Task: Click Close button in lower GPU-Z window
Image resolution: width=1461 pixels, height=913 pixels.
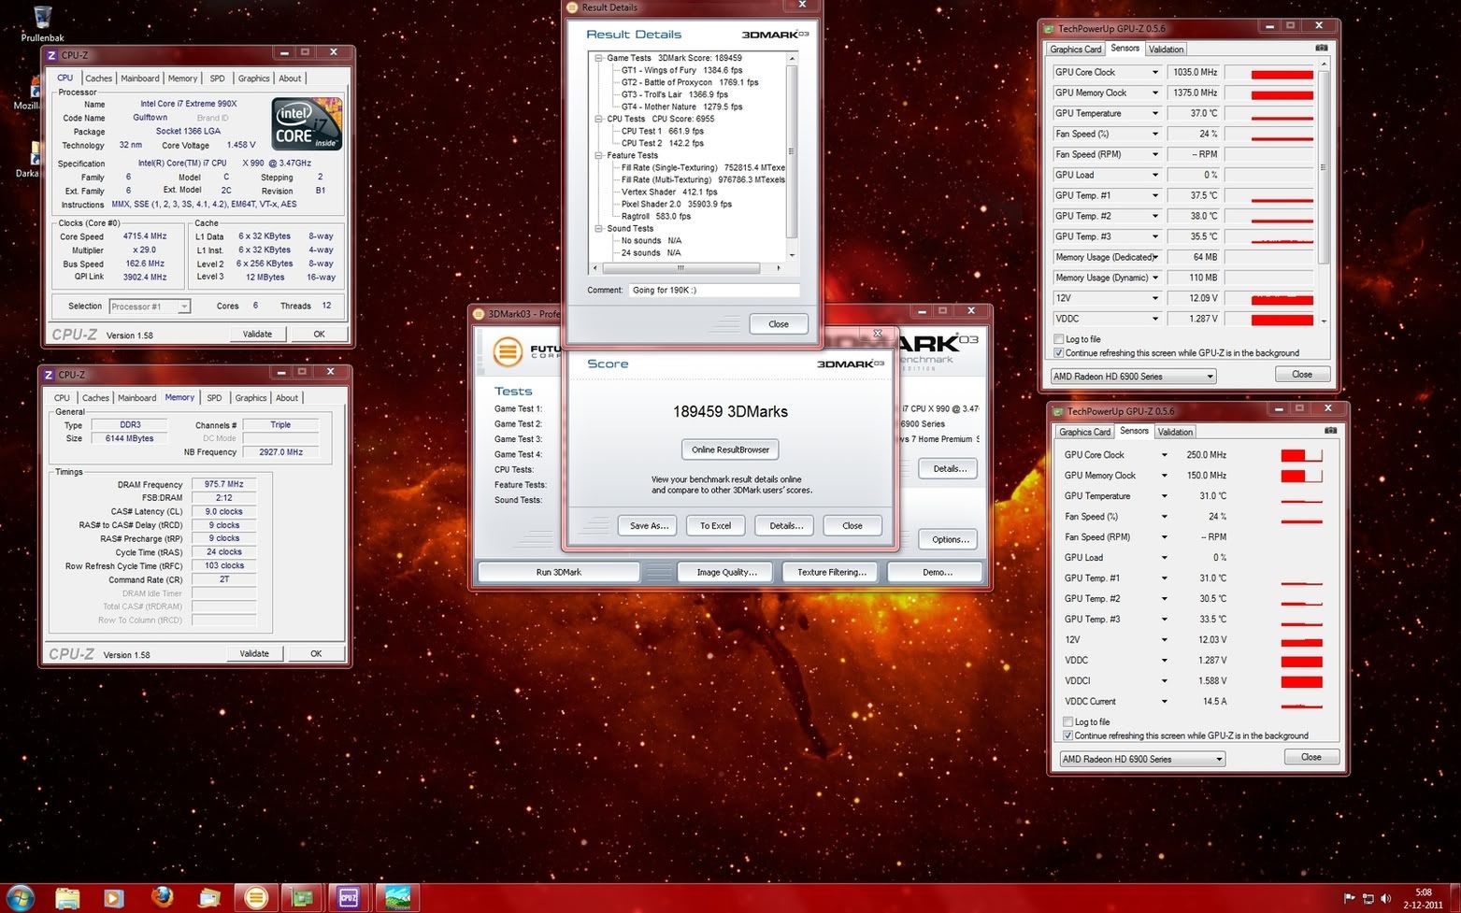Action: pyautogui.click(x=1311, y=757)
